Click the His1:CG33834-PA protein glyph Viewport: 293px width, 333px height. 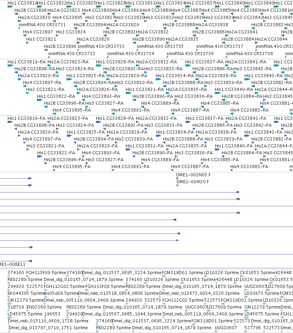click(x=158, y=136)
